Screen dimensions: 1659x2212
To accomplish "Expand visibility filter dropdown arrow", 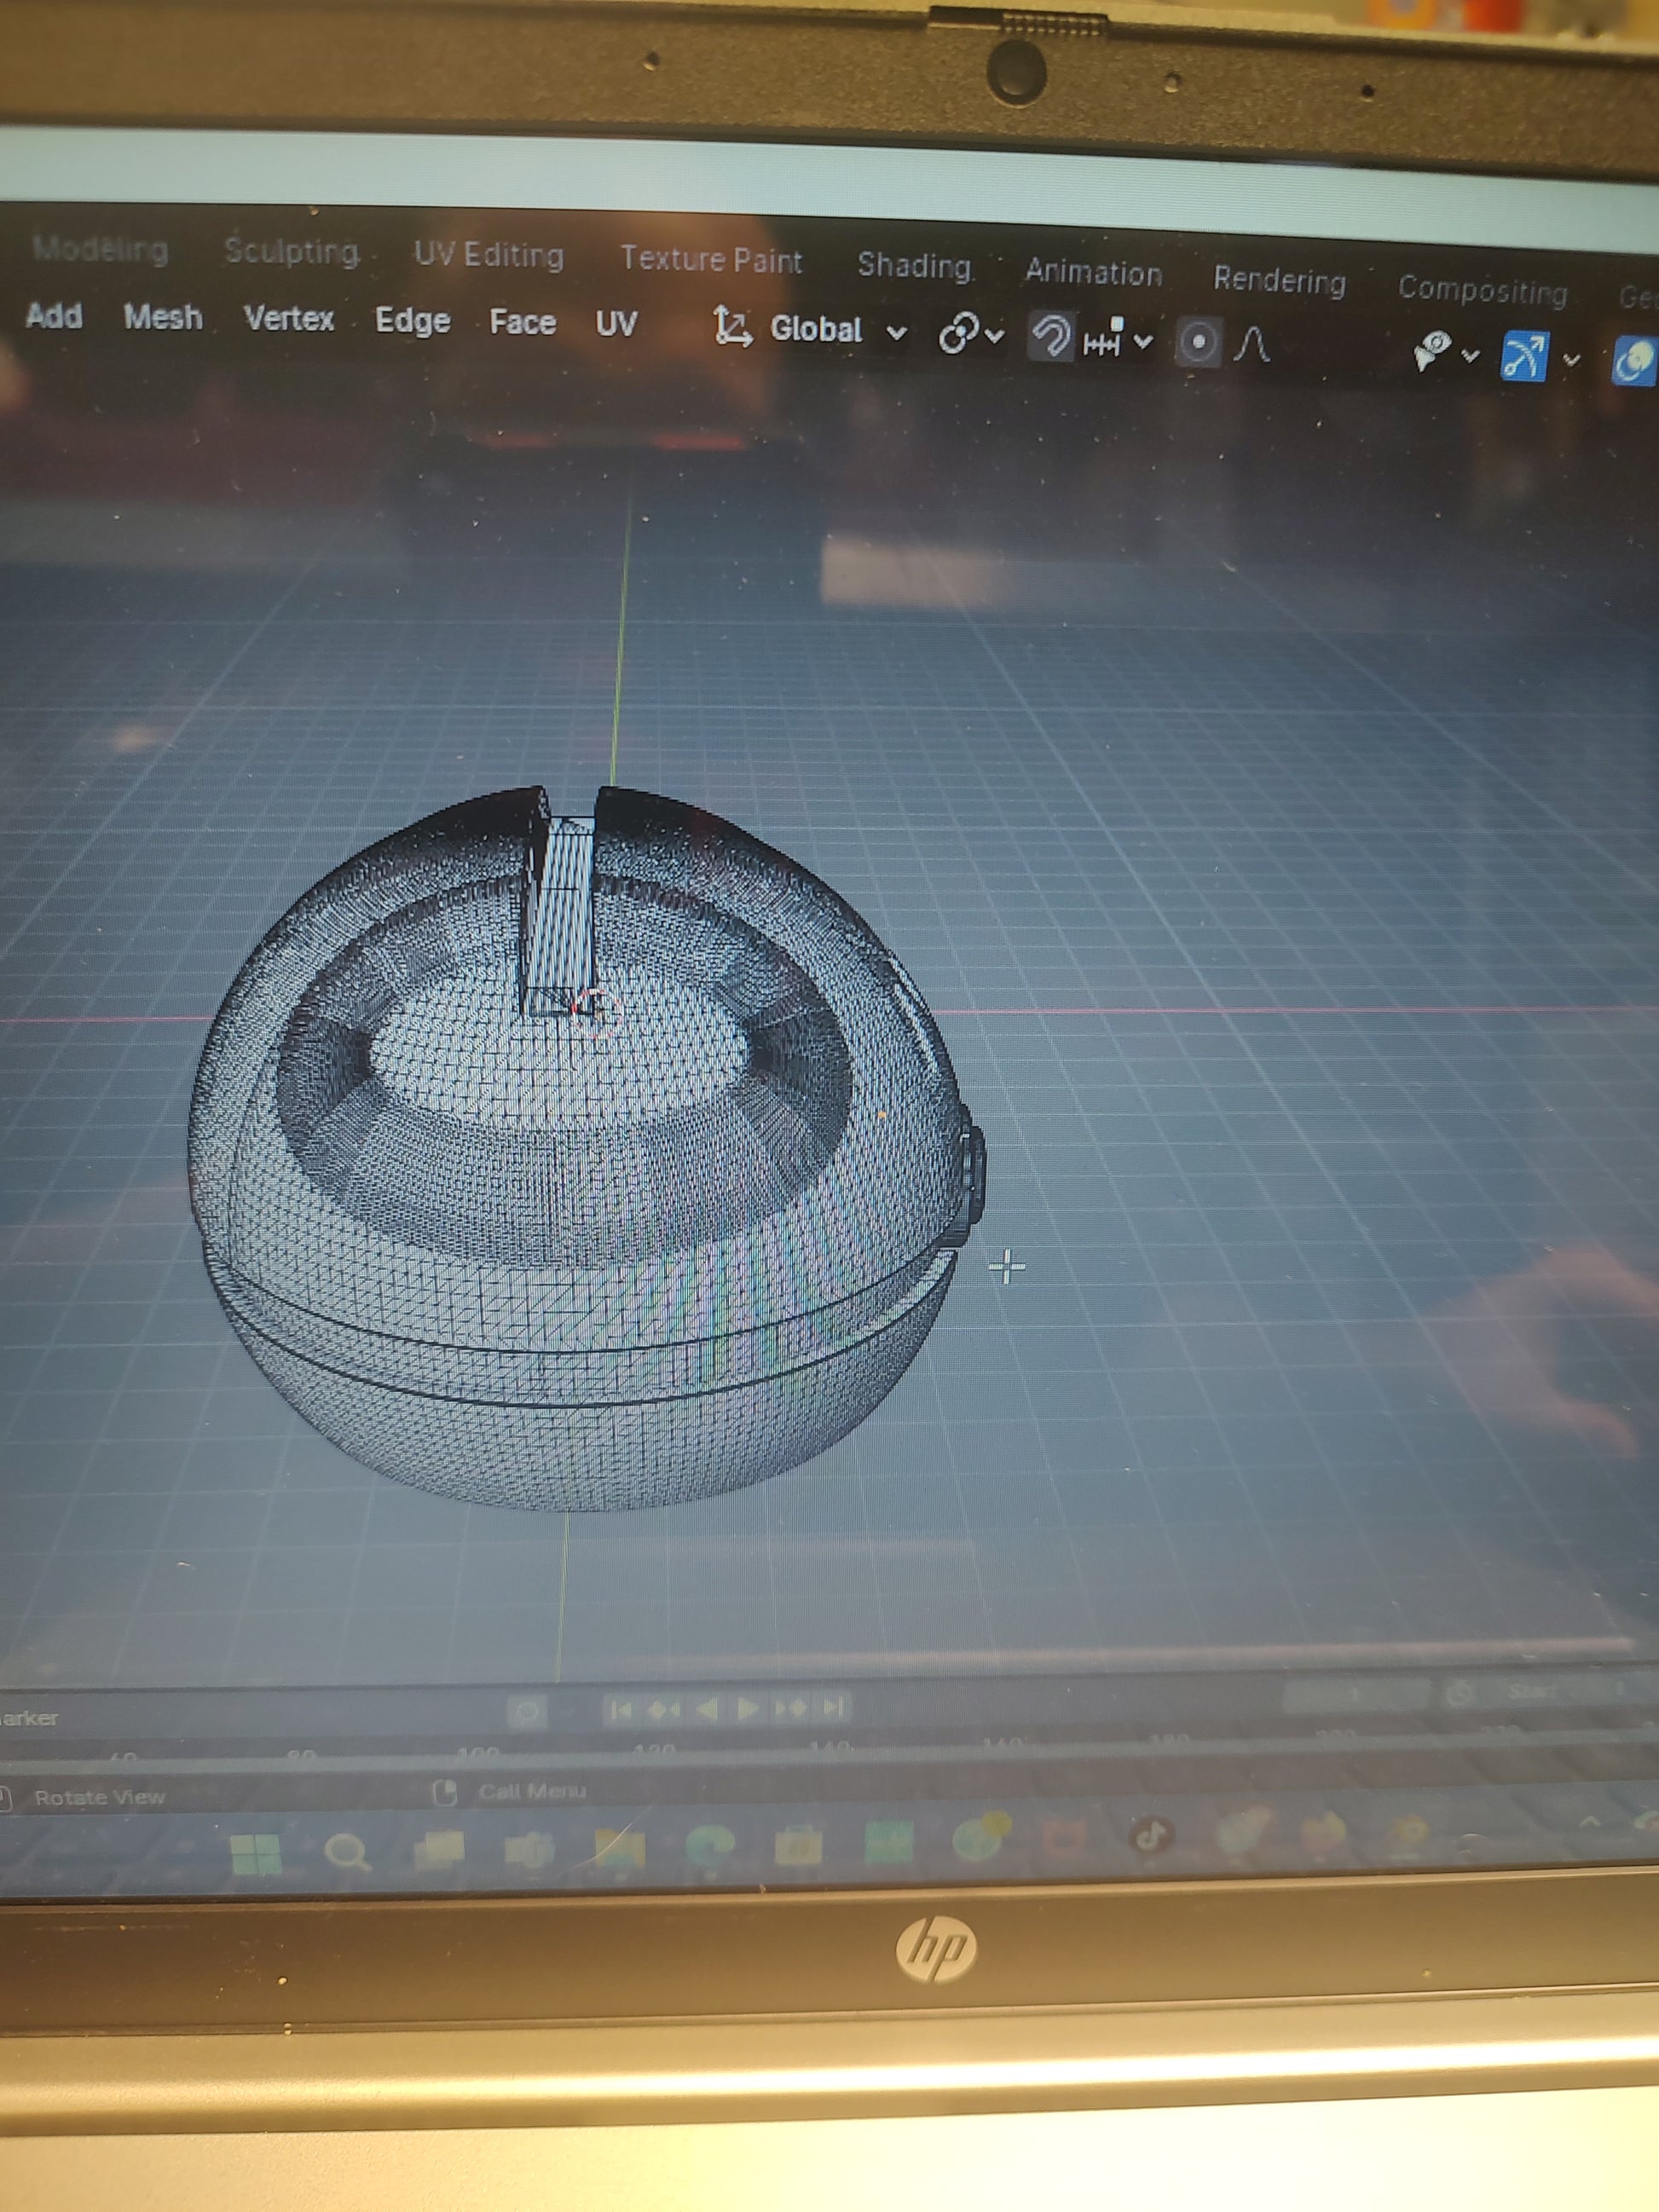I will (x=1470, y=355).
